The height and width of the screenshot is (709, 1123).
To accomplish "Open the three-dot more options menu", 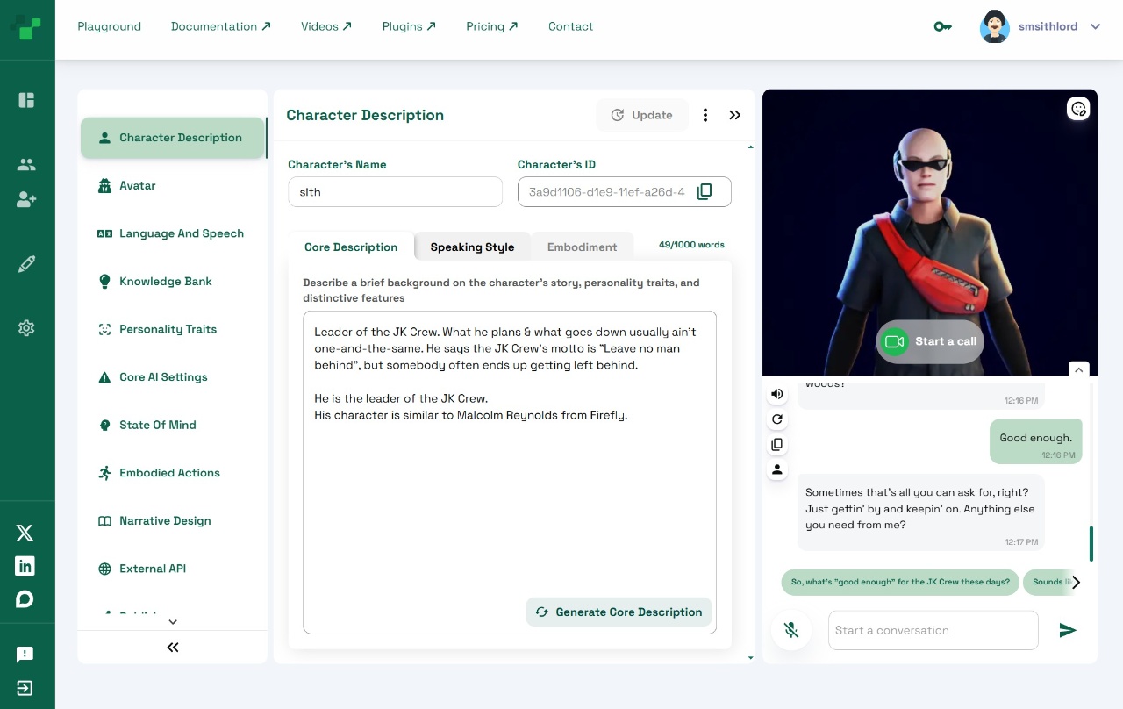I will [705, 115].
